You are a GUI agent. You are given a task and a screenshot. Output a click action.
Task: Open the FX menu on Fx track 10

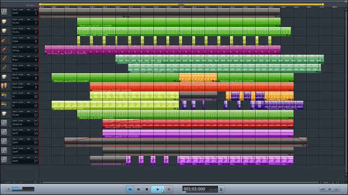[x=36, y=93]
